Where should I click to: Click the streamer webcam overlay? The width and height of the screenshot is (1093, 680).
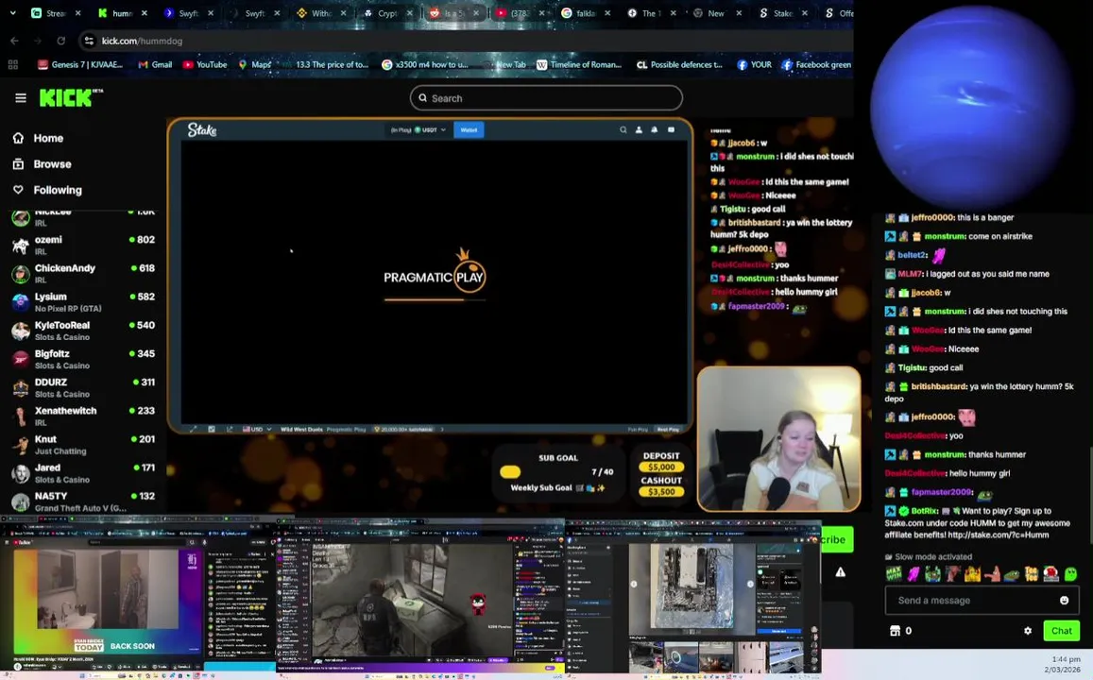[778, 439]
